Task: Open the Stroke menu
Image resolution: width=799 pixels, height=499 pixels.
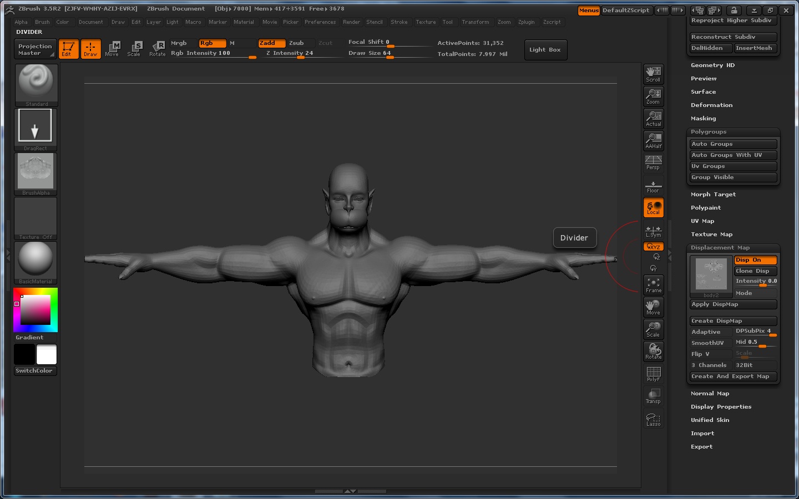Action: pos(399,22)
